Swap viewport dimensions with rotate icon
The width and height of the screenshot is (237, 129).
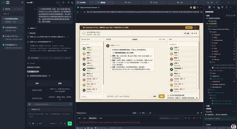pyautogui.click(x=150, y=113)
